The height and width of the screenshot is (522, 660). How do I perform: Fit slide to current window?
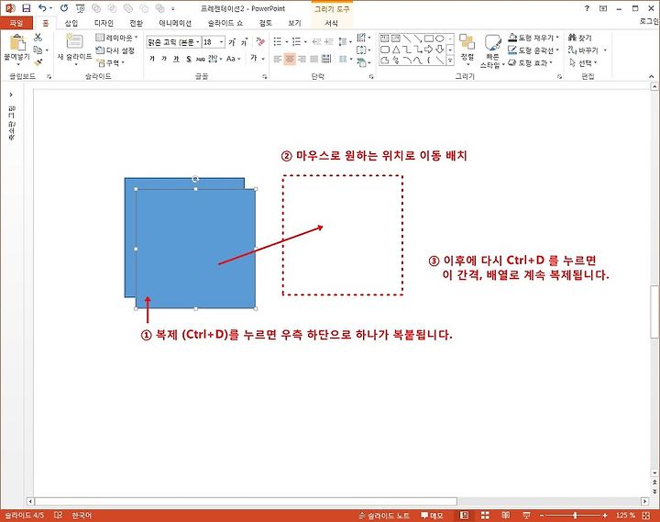tap(646, 515)
